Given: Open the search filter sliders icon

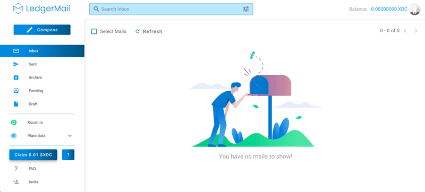Looking at the screenshot, I should click(x=246, y=9).
